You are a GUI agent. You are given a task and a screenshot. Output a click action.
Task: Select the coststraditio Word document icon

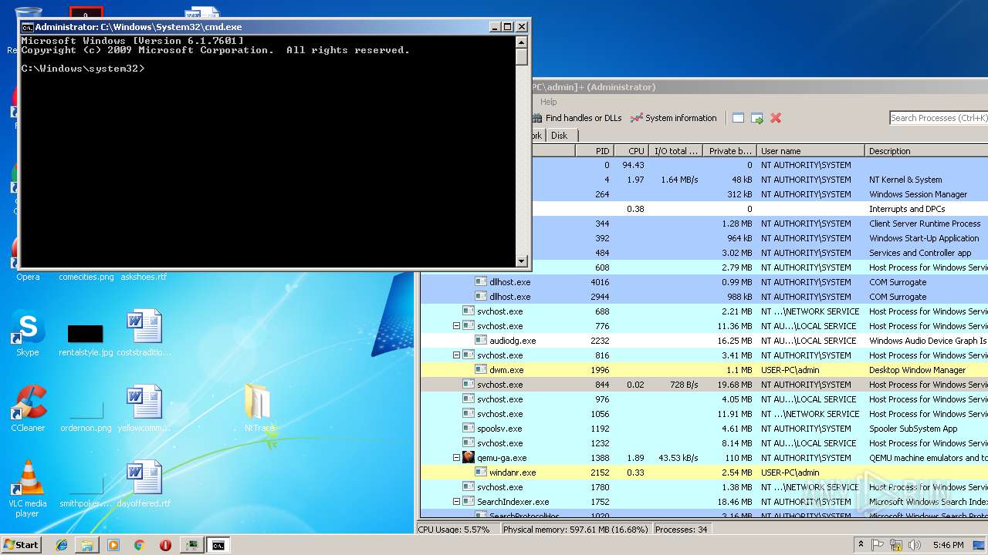click(x=144, y=326)
